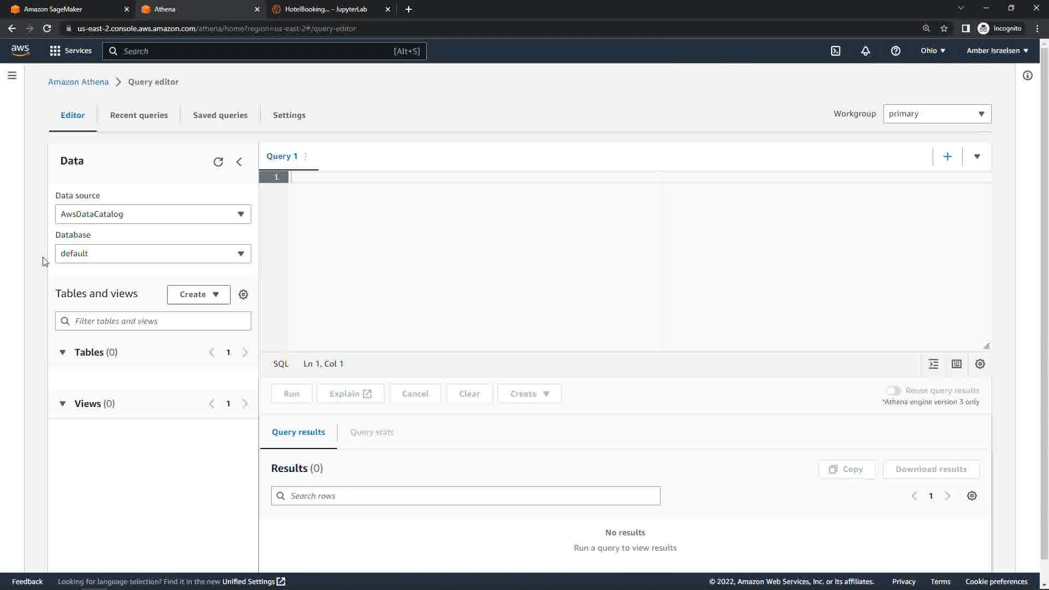
Task: Toggle Reuse query results switch
Action: 893,391
